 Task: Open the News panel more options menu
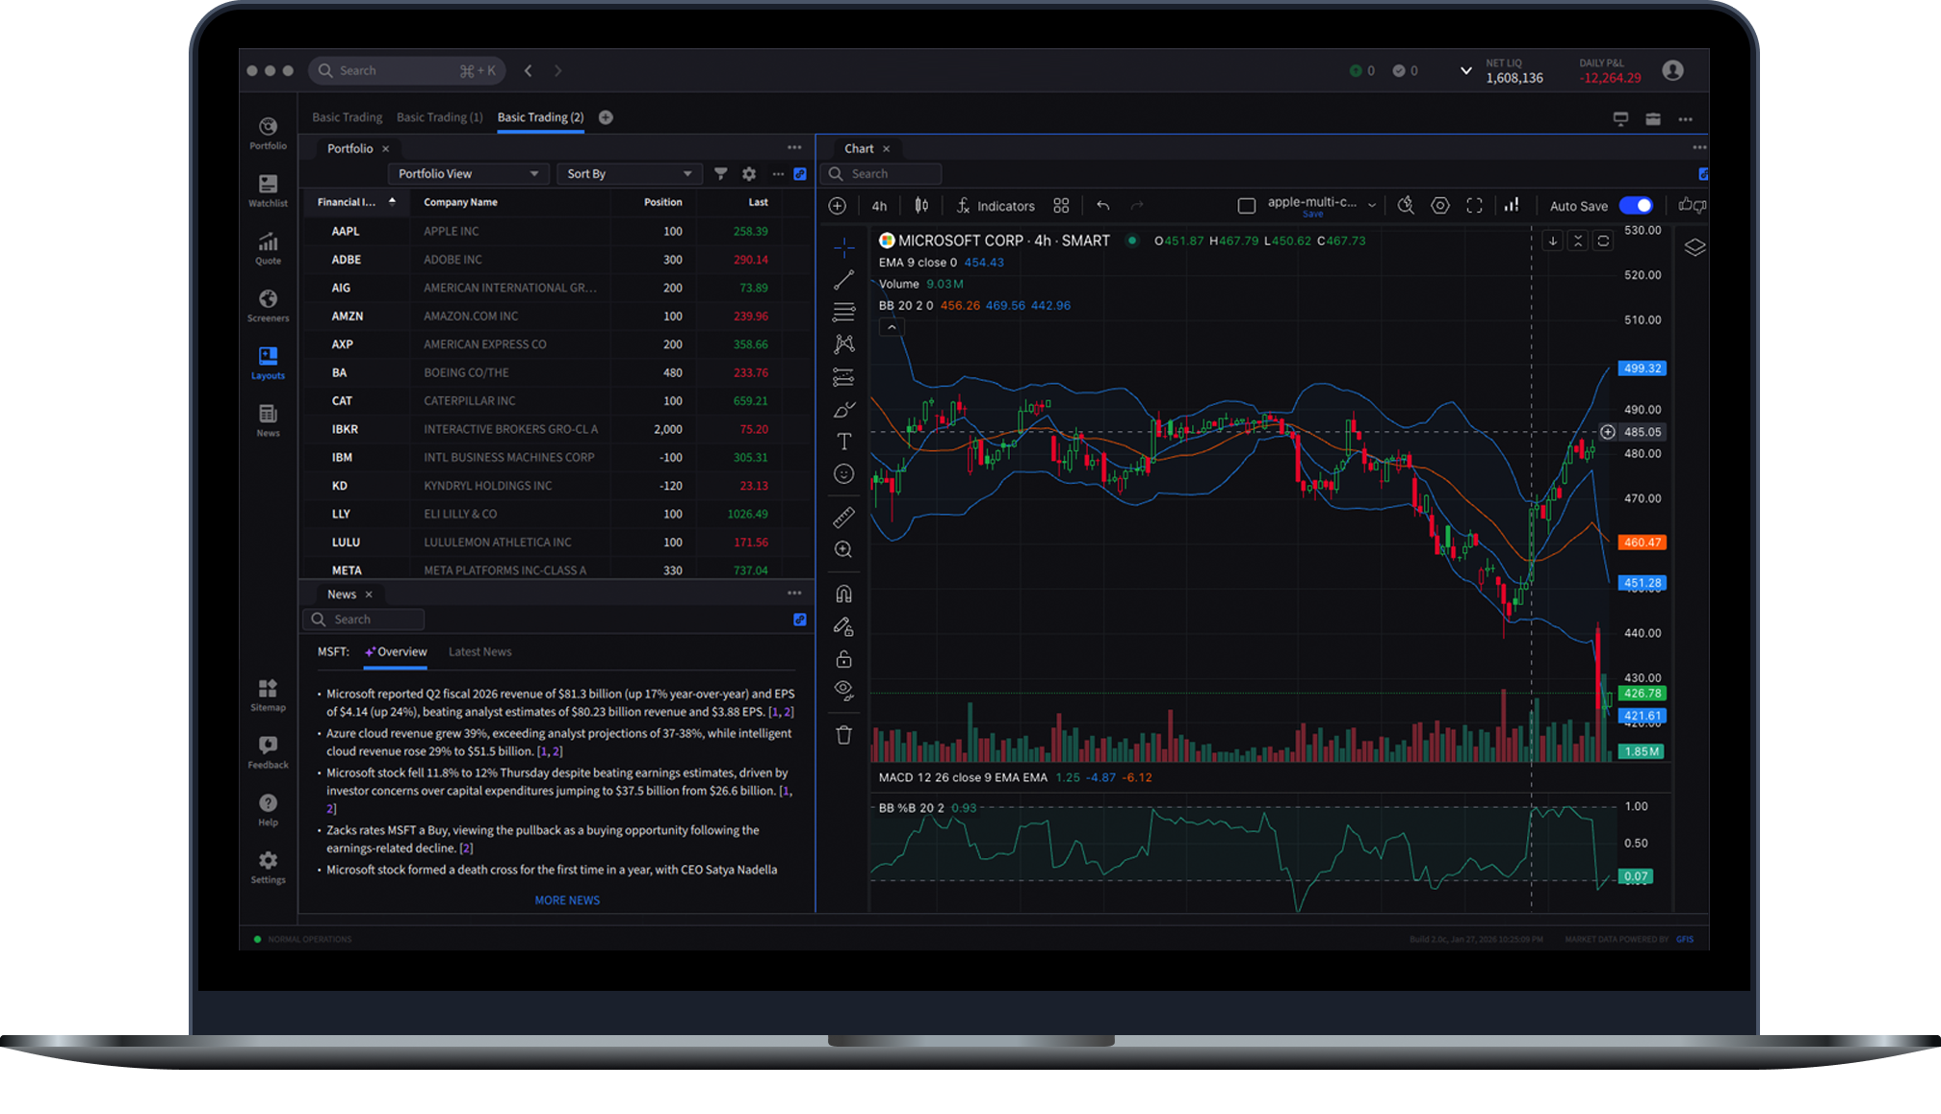pyautogui.click(x=794, y=593)
